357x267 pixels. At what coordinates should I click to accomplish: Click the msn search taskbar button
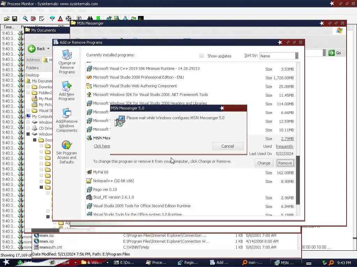[x=252, y=262]
